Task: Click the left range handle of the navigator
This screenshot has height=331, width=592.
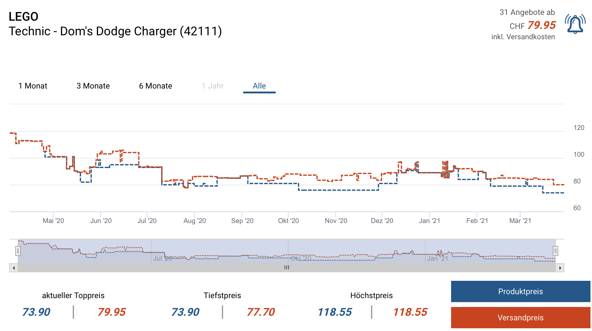Action: (18, 251)
